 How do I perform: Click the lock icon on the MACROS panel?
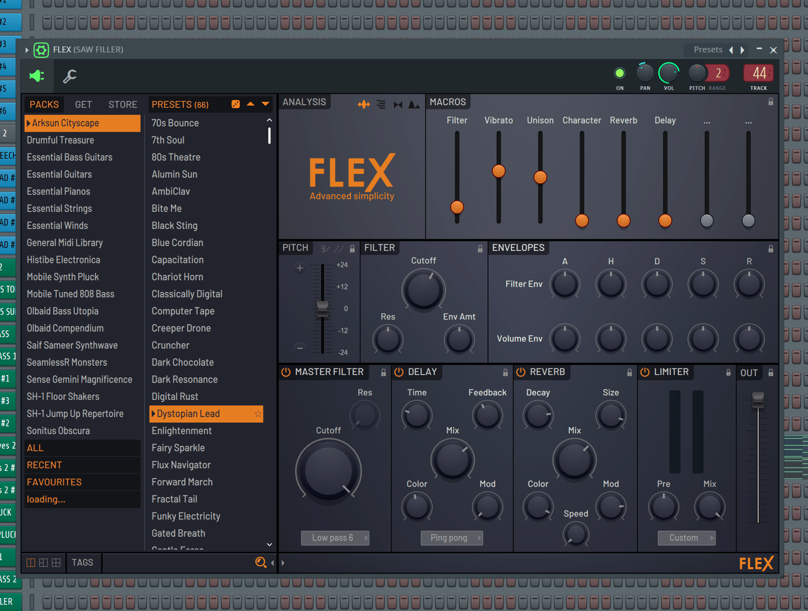coord(771,102)
